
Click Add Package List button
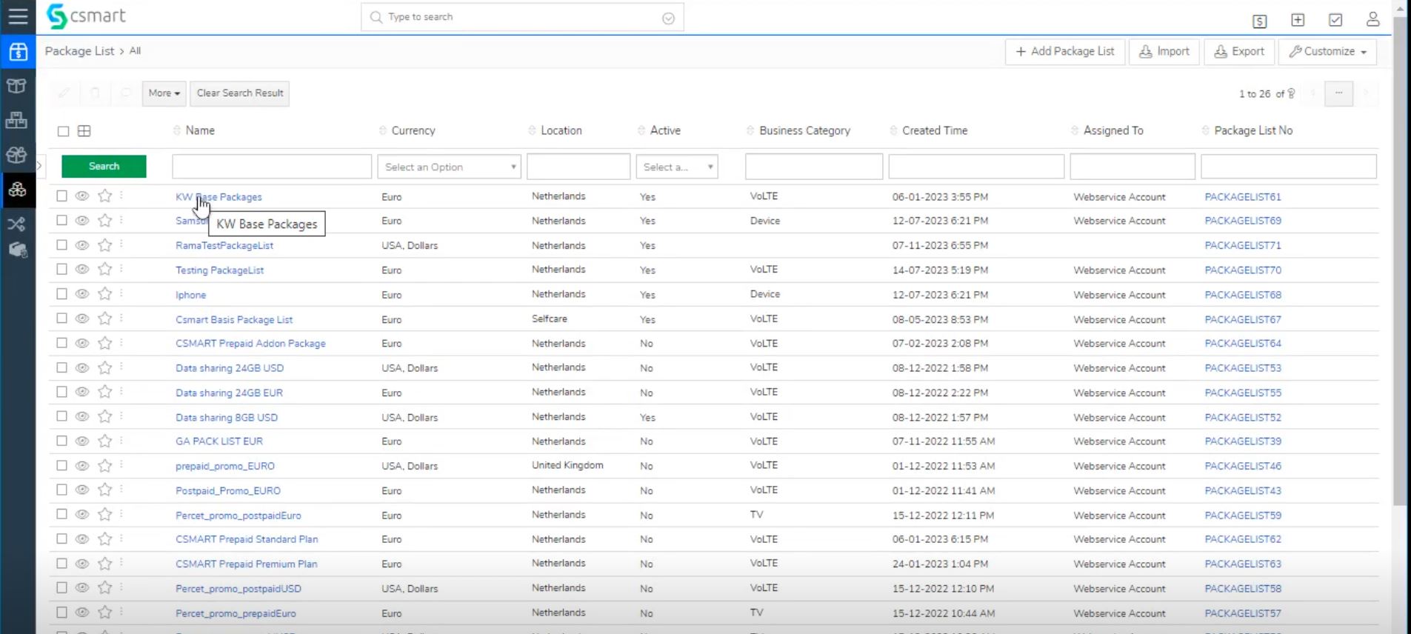click(1065, 51)
